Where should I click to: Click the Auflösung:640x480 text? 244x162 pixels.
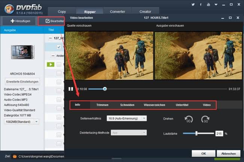click(x=17, y=105)
